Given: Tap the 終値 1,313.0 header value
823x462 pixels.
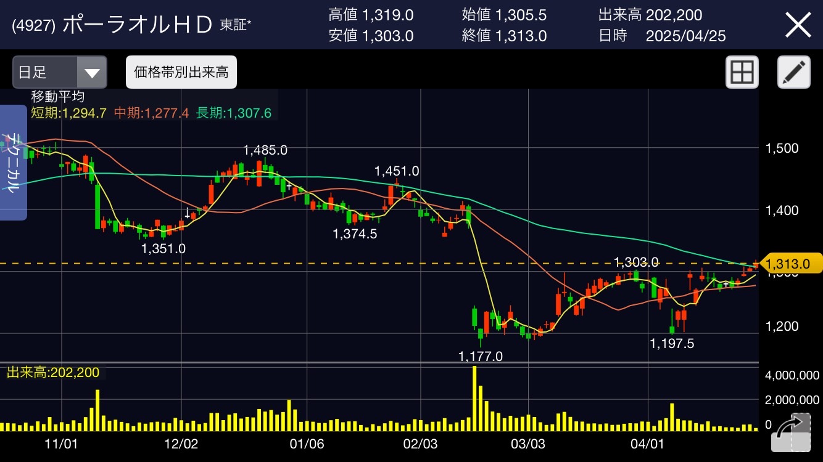Looking at the screenshot, I should [x=504, y=36].
